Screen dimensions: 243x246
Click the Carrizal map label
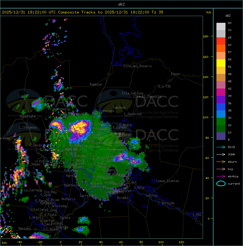[86, 196]
